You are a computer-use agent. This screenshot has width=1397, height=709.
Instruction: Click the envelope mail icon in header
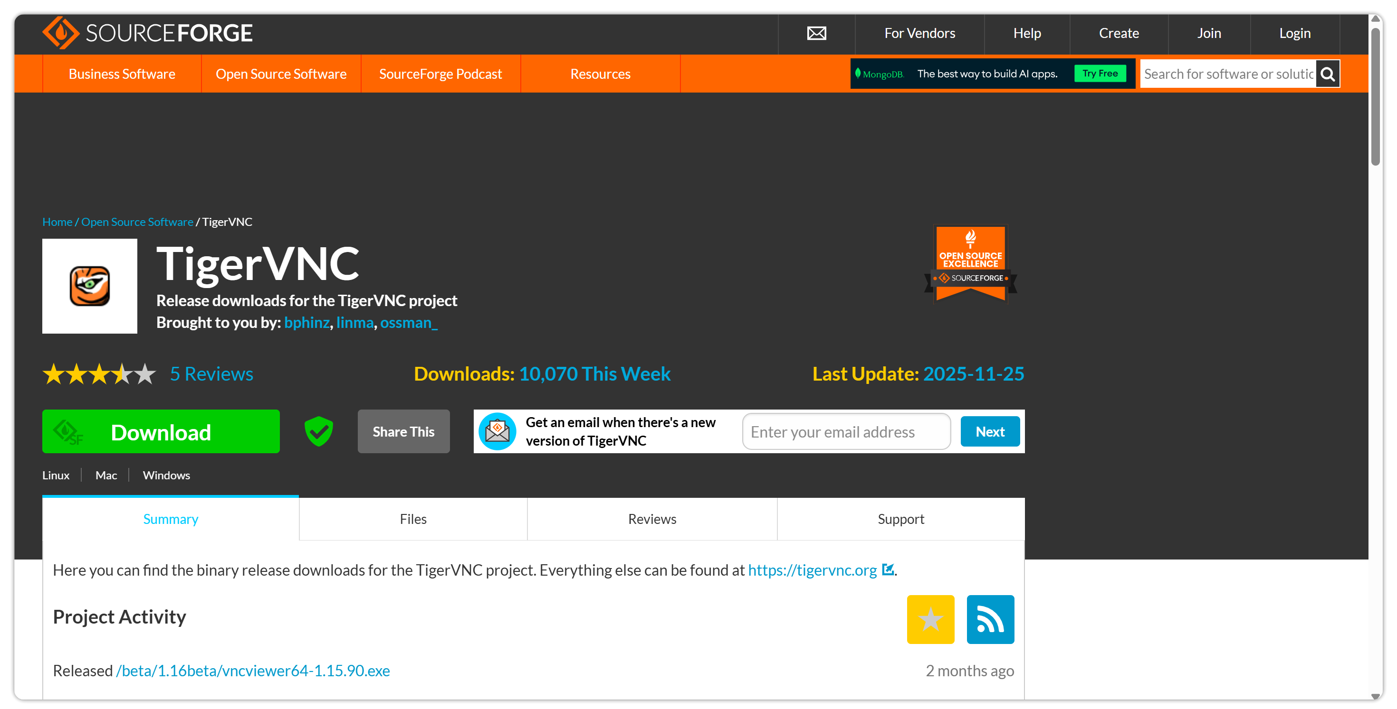coord(816,34)
